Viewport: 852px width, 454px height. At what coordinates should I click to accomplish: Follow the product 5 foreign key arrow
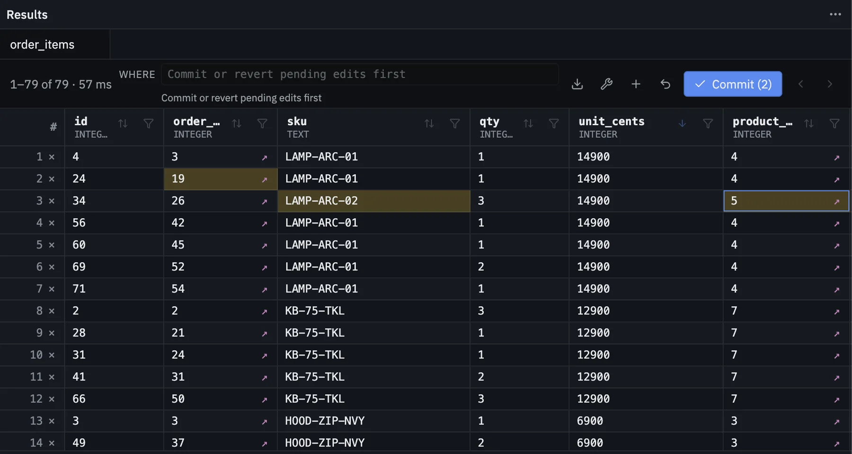[837, 202]
